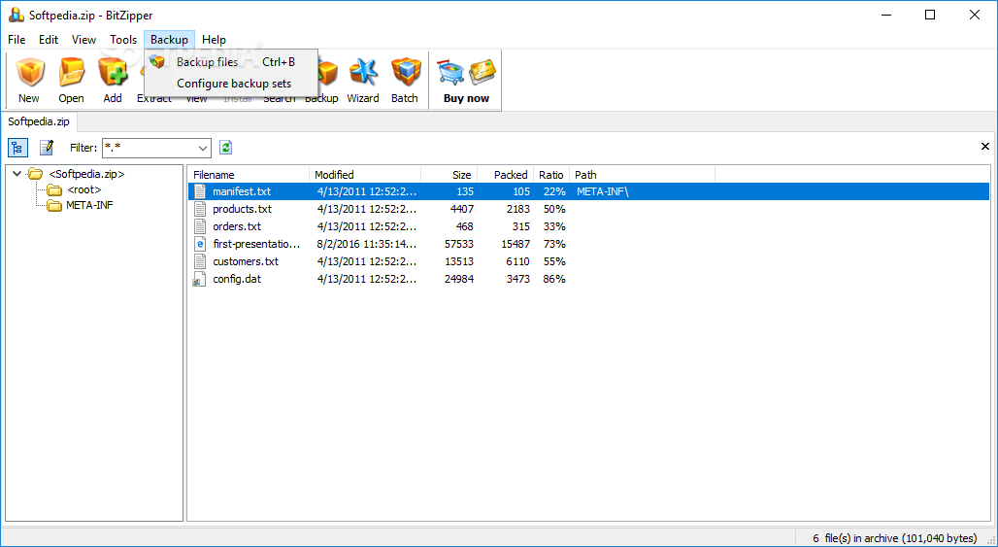Open the Edit menu
This screenshot has width=998, height=547.
[49, 40]
